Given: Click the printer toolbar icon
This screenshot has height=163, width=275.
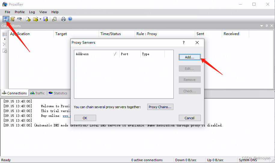Looking at the screenshot, I should click(x=63, y=19).
